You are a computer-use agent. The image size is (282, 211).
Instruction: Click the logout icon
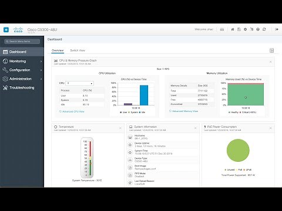point(277,29)
